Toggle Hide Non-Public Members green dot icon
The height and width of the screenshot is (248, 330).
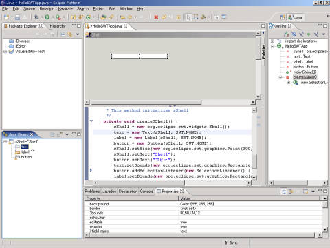point(309,34)
